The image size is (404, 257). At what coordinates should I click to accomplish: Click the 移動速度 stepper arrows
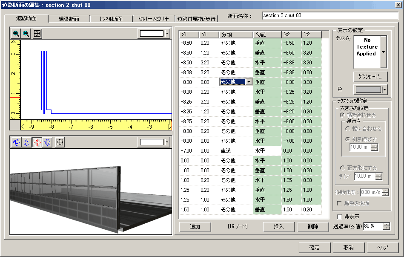point(385,192)
